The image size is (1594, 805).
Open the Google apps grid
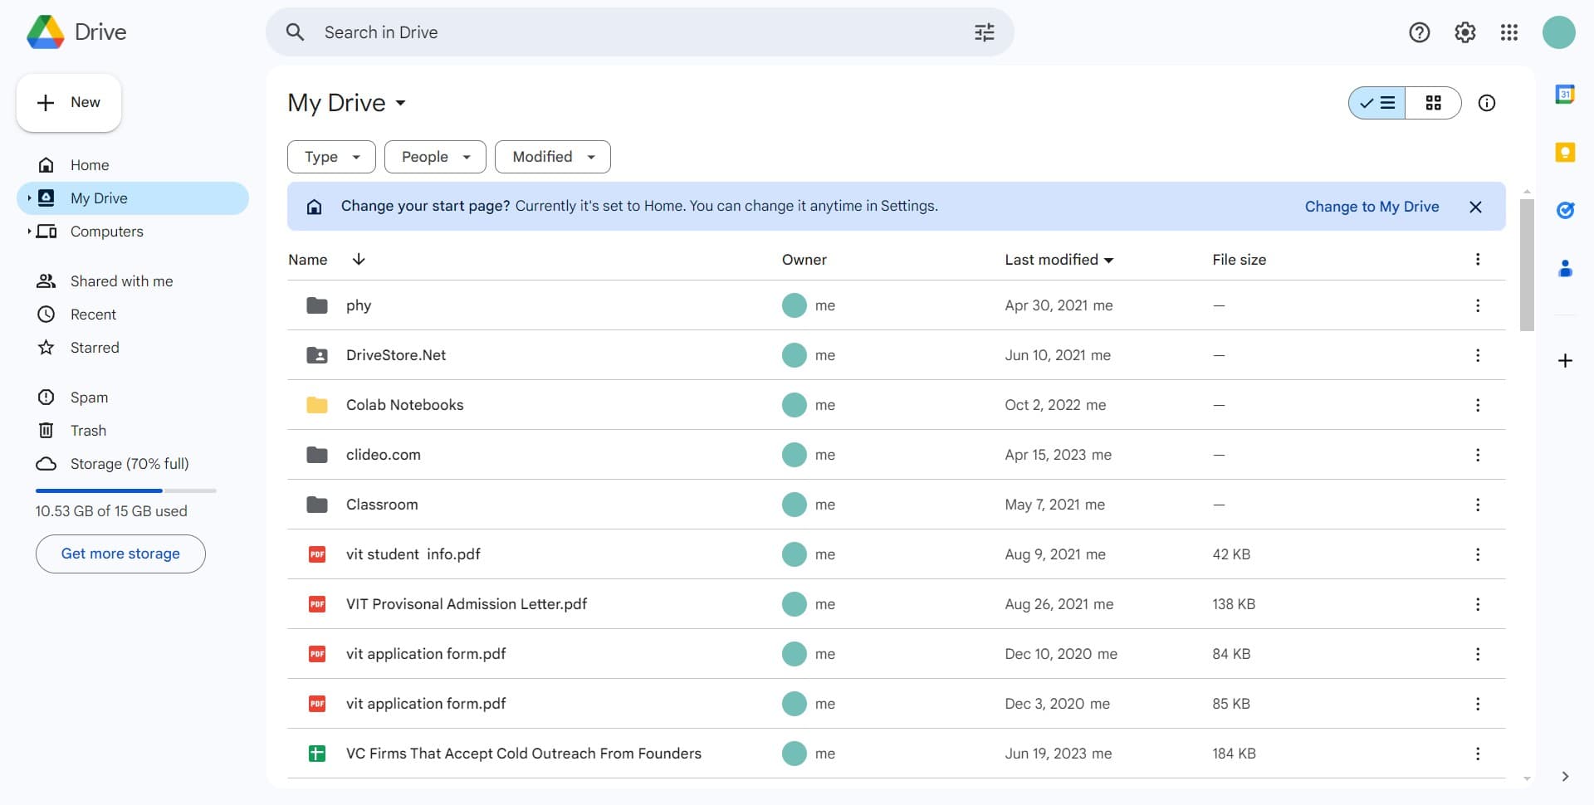[1508, 32]
